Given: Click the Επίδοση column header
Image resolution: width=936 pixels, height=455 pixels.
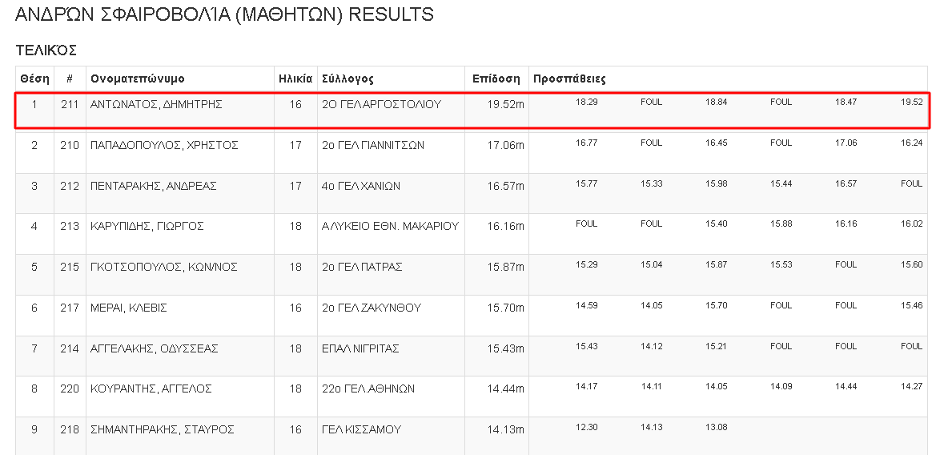Looking at the screenshot, I should (x=496, y=79).
